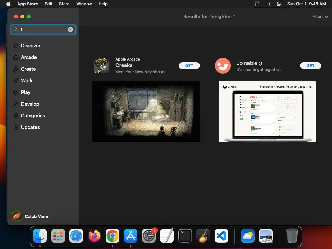The height and width of the screenshot is (249, 332).
Task: Open Preview app from the Dock
Action: (x=266, y=236)
